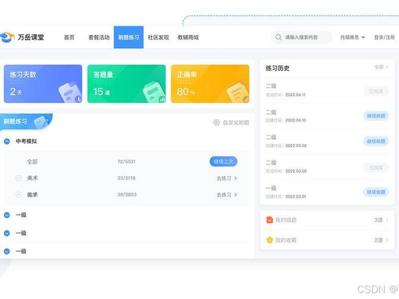Select the 刷题练习 tab
The height and width of the screenshot is (299, 399).
pyautogui.click(x=129, y=37)
